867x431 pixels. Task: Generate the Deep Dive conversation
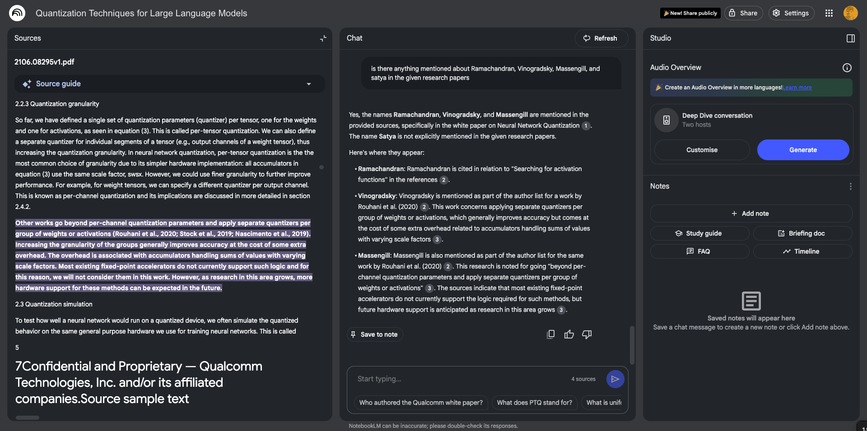(802, 150)
